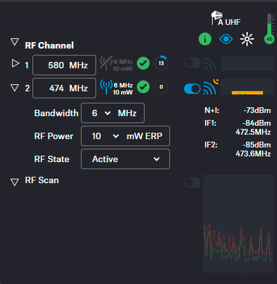The height and width of the screenshot is (284, 277).
Task: Open the RF State Active dropdown
Action: 125,159
